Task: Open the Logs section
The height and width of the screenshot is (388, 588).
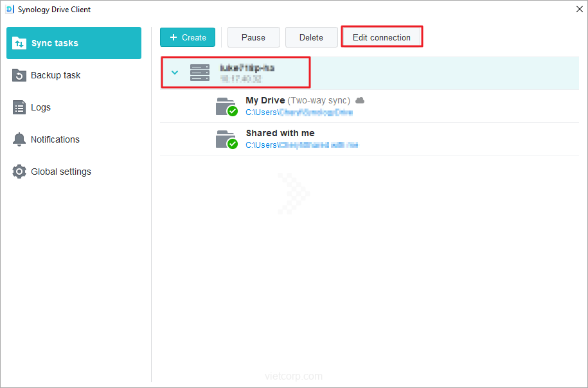Action: (x=40, y=107)
